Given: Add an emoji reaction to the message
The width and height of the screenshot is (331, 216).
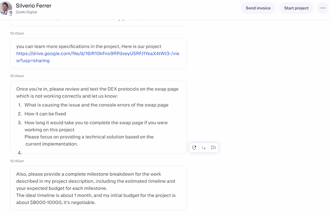Looking at the screenshot, I should pos(194,148).
